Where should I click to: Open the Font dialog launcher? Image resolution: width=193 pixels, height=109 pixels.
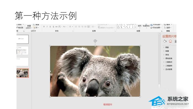73,31
